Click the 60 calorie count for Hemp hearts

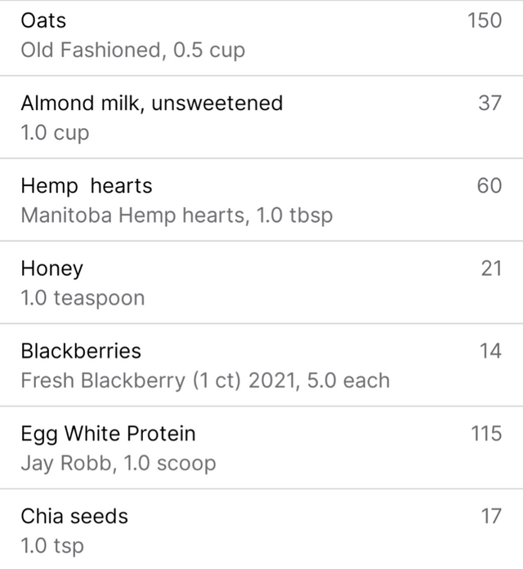pyautogui.click(x=489, y=186)
